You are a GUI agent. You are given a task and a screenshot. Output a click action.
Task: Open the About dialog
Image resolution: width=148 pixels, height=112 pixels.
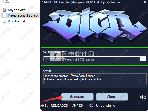(112, 97)
